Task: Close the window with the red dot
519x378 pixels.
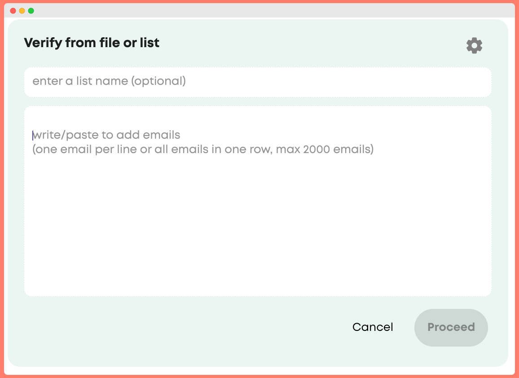Action: 13,11
